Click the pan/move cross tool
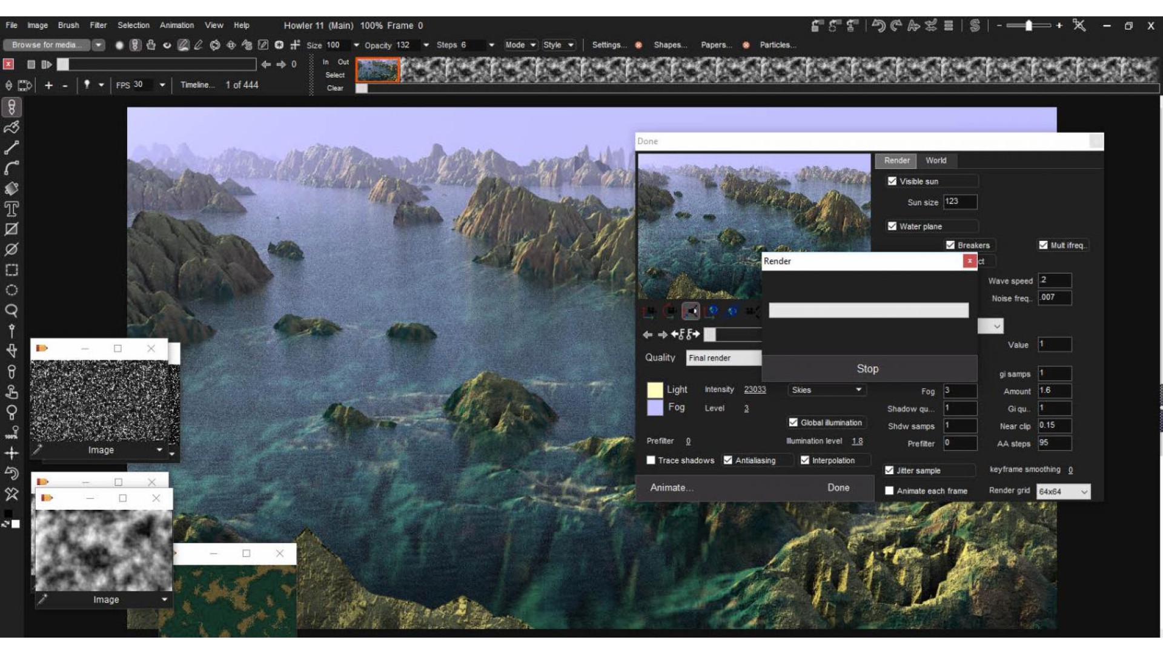 tap(12, 453)
